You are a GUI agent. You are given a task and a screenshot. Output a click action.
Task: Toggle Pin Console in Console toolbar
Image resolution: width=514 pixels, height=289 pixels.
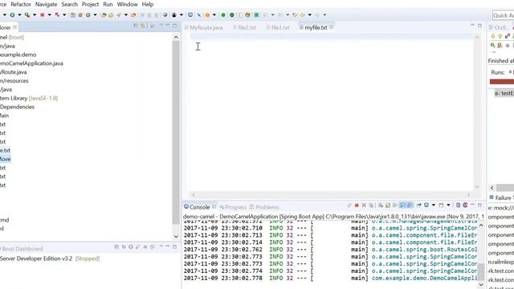coord(419,206)
